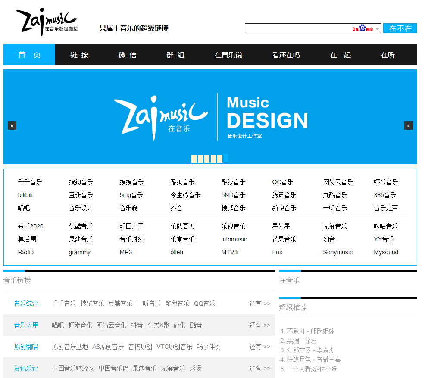The height and width of the screenshot is (378, 425).
Task: Go to next banner slide arrow
Action: click(x=409, y=125)
